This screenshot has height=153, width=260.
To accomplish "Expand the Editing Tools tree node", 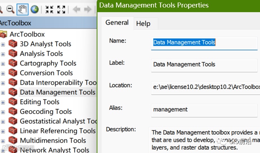I will (x=3, y=102).
